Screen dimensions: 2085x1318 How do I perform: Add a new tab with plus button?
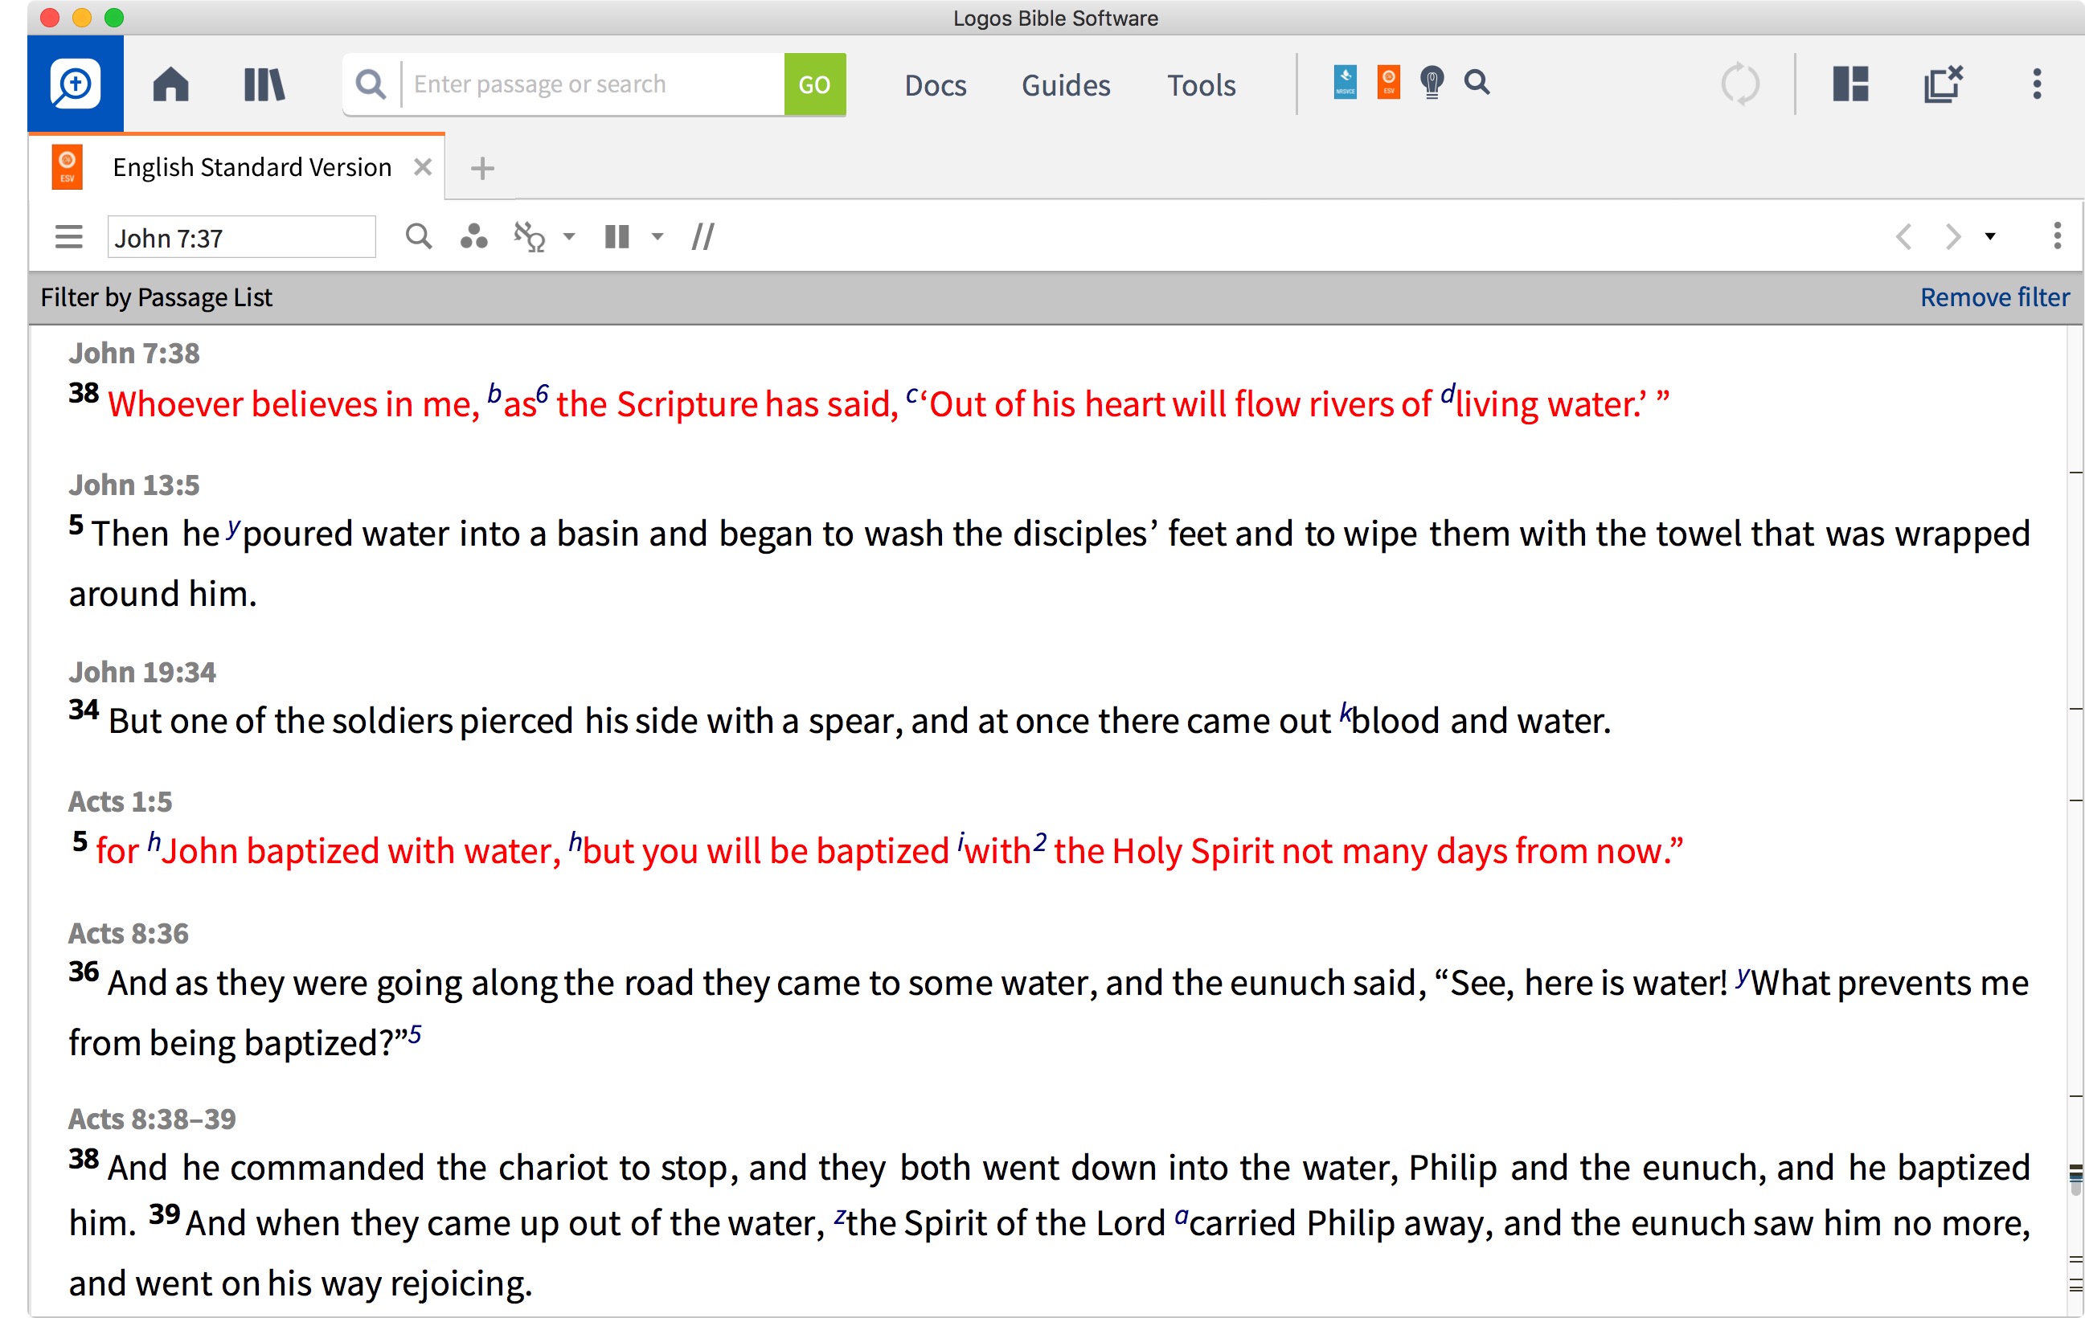(482, 168)
